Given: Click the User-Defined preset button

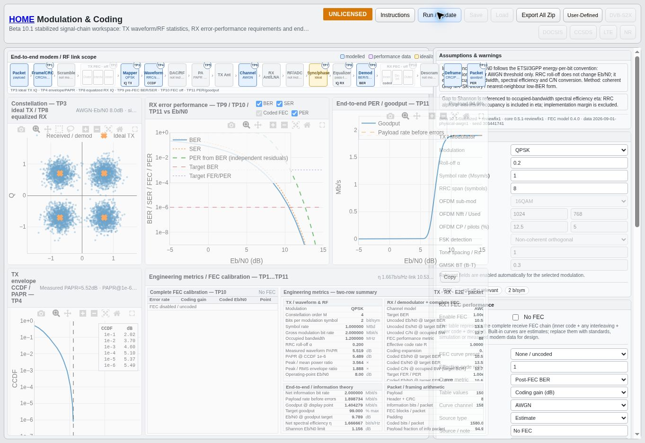Looking at the screenshot, I should [x=583, y=15].
